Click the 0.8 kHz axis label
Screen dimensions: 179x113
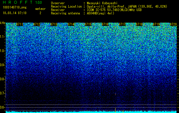coord(2,79)
